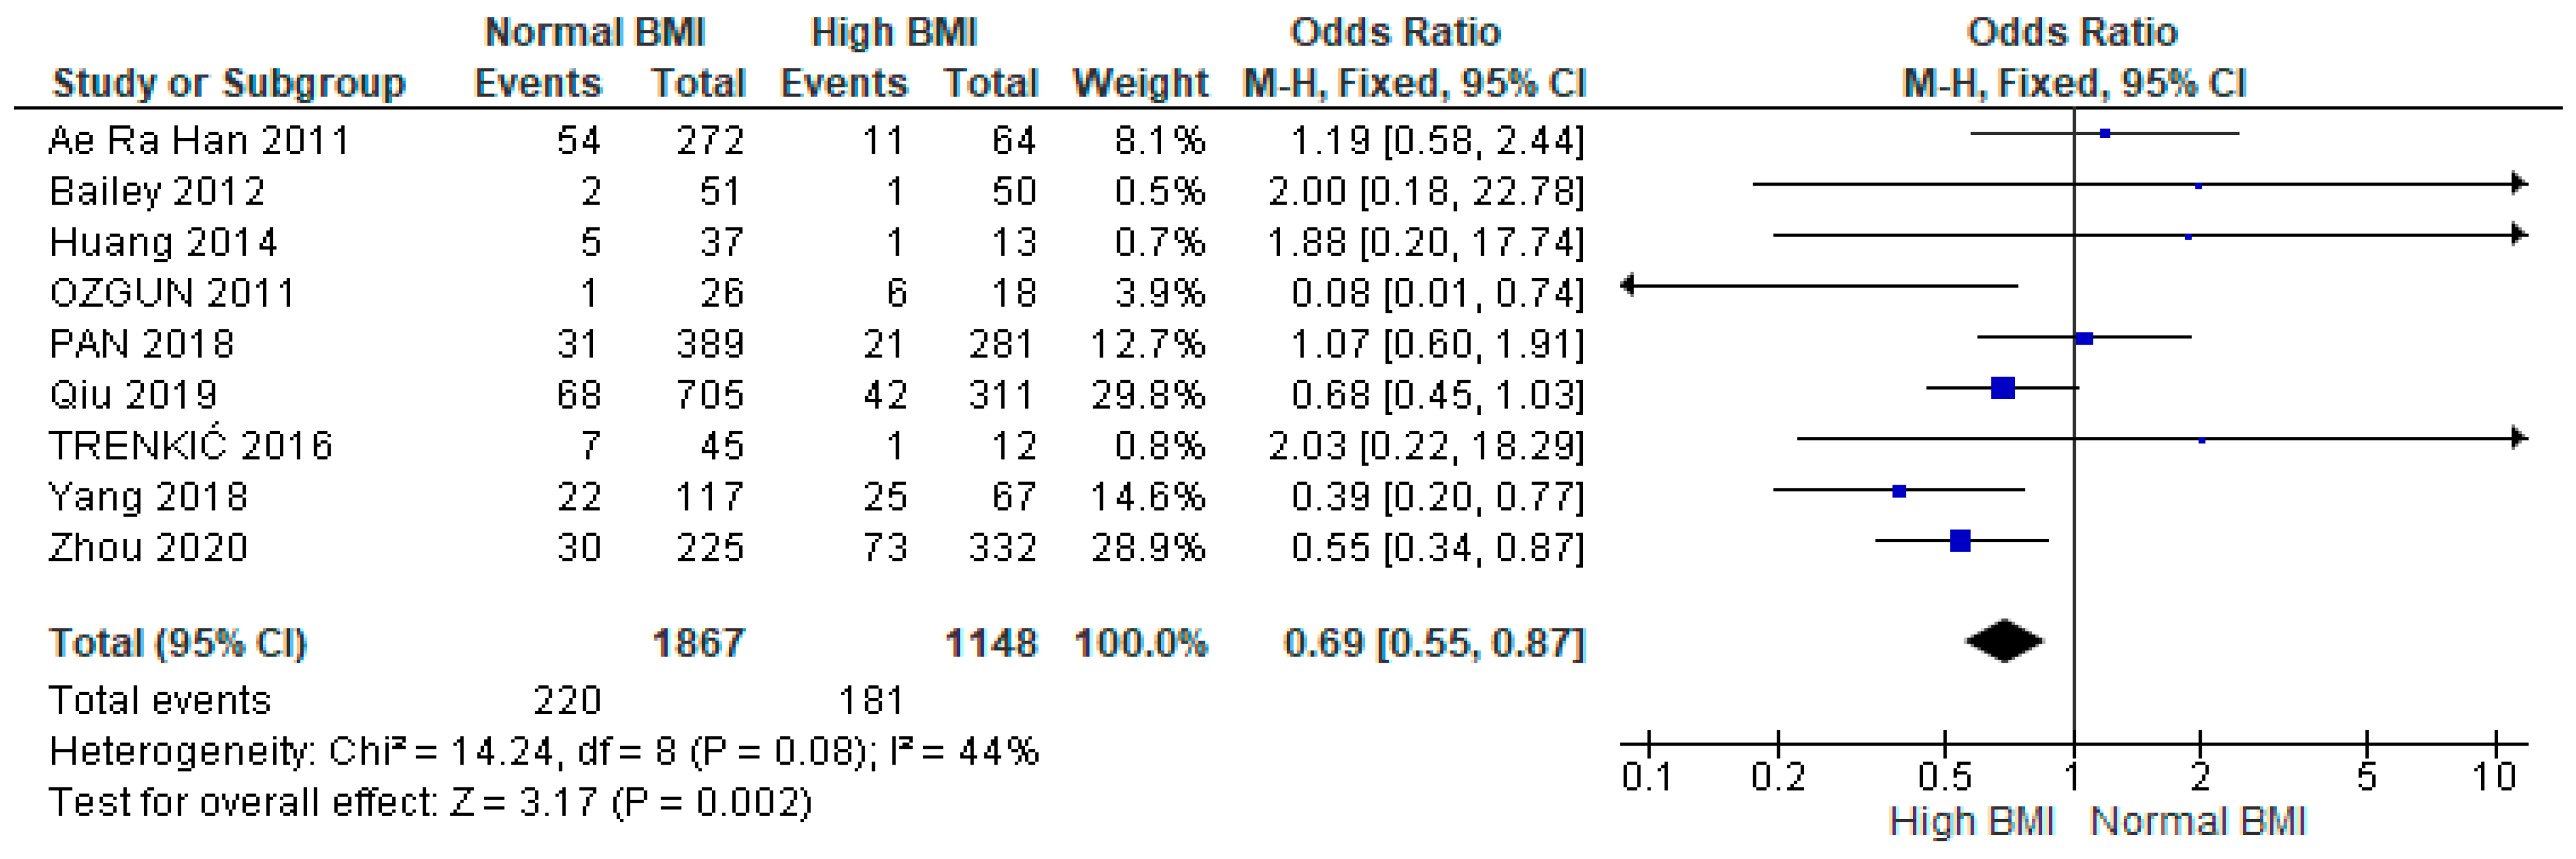Click the study name "Huang 2014"
This screenshot has width=2576, height=859.
(163, 242)
